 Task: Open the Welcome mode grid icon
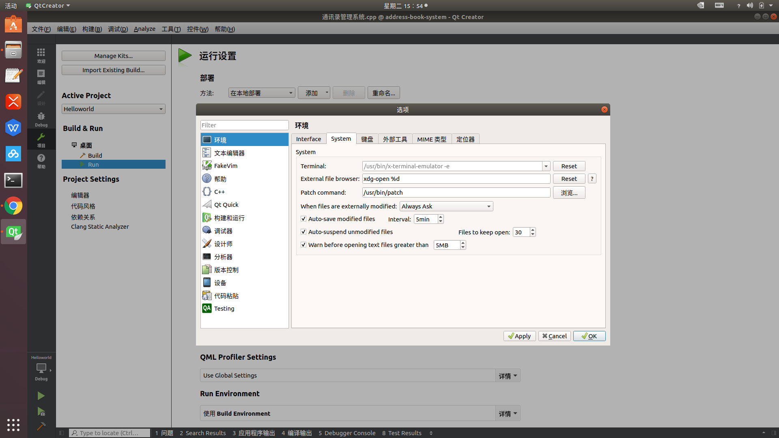(x=41, y=55)
